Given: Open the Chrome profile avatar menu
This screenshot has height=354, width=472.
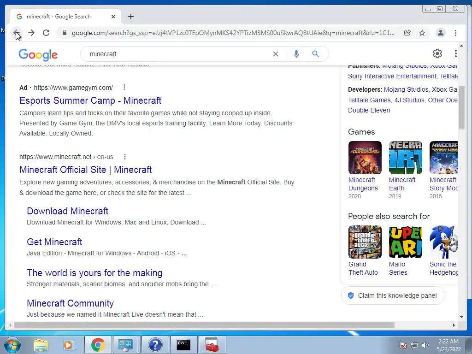Looking at the screenshot, I should tap(440, 33).
